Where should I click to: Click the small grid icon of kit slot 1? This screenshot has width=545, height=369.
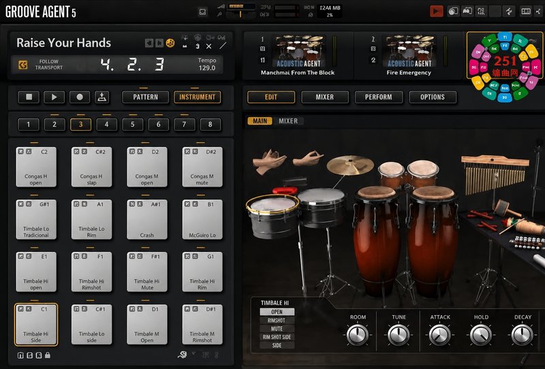(262, 49)
